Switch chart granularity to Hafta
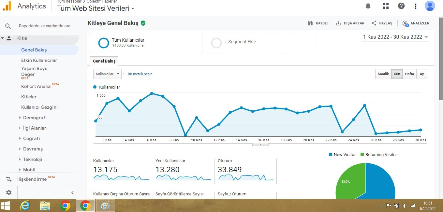Viewport: 443px width, 212px height. [409, 74]
